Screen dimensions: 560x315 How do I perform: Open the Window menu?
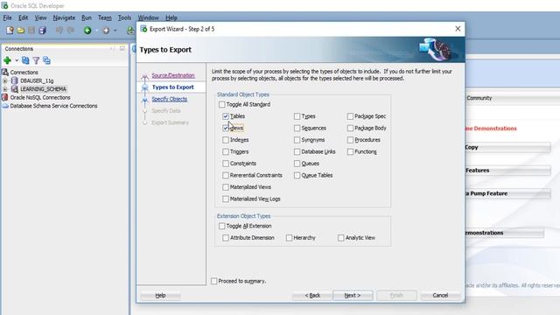coord(148,17)
